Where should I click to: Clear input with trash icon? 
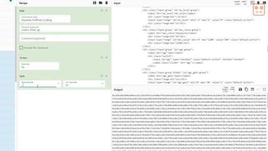pos(258,3)
